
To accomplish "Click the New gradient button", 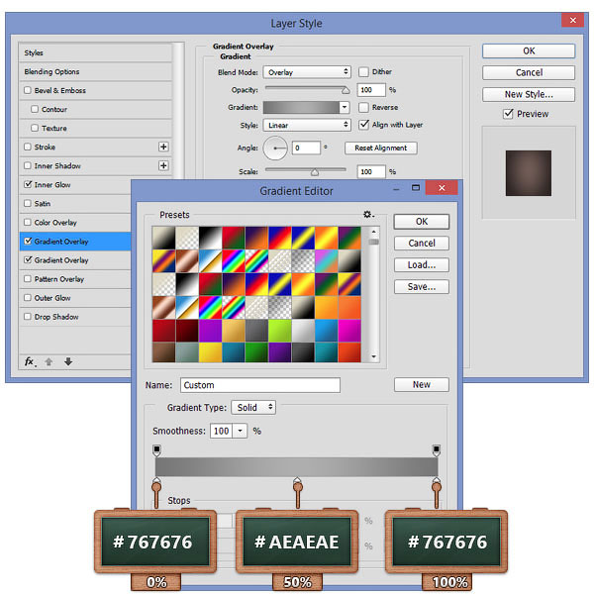I will 422,384.
